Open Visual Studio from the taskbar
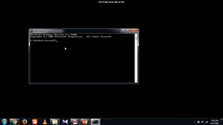 65,122
